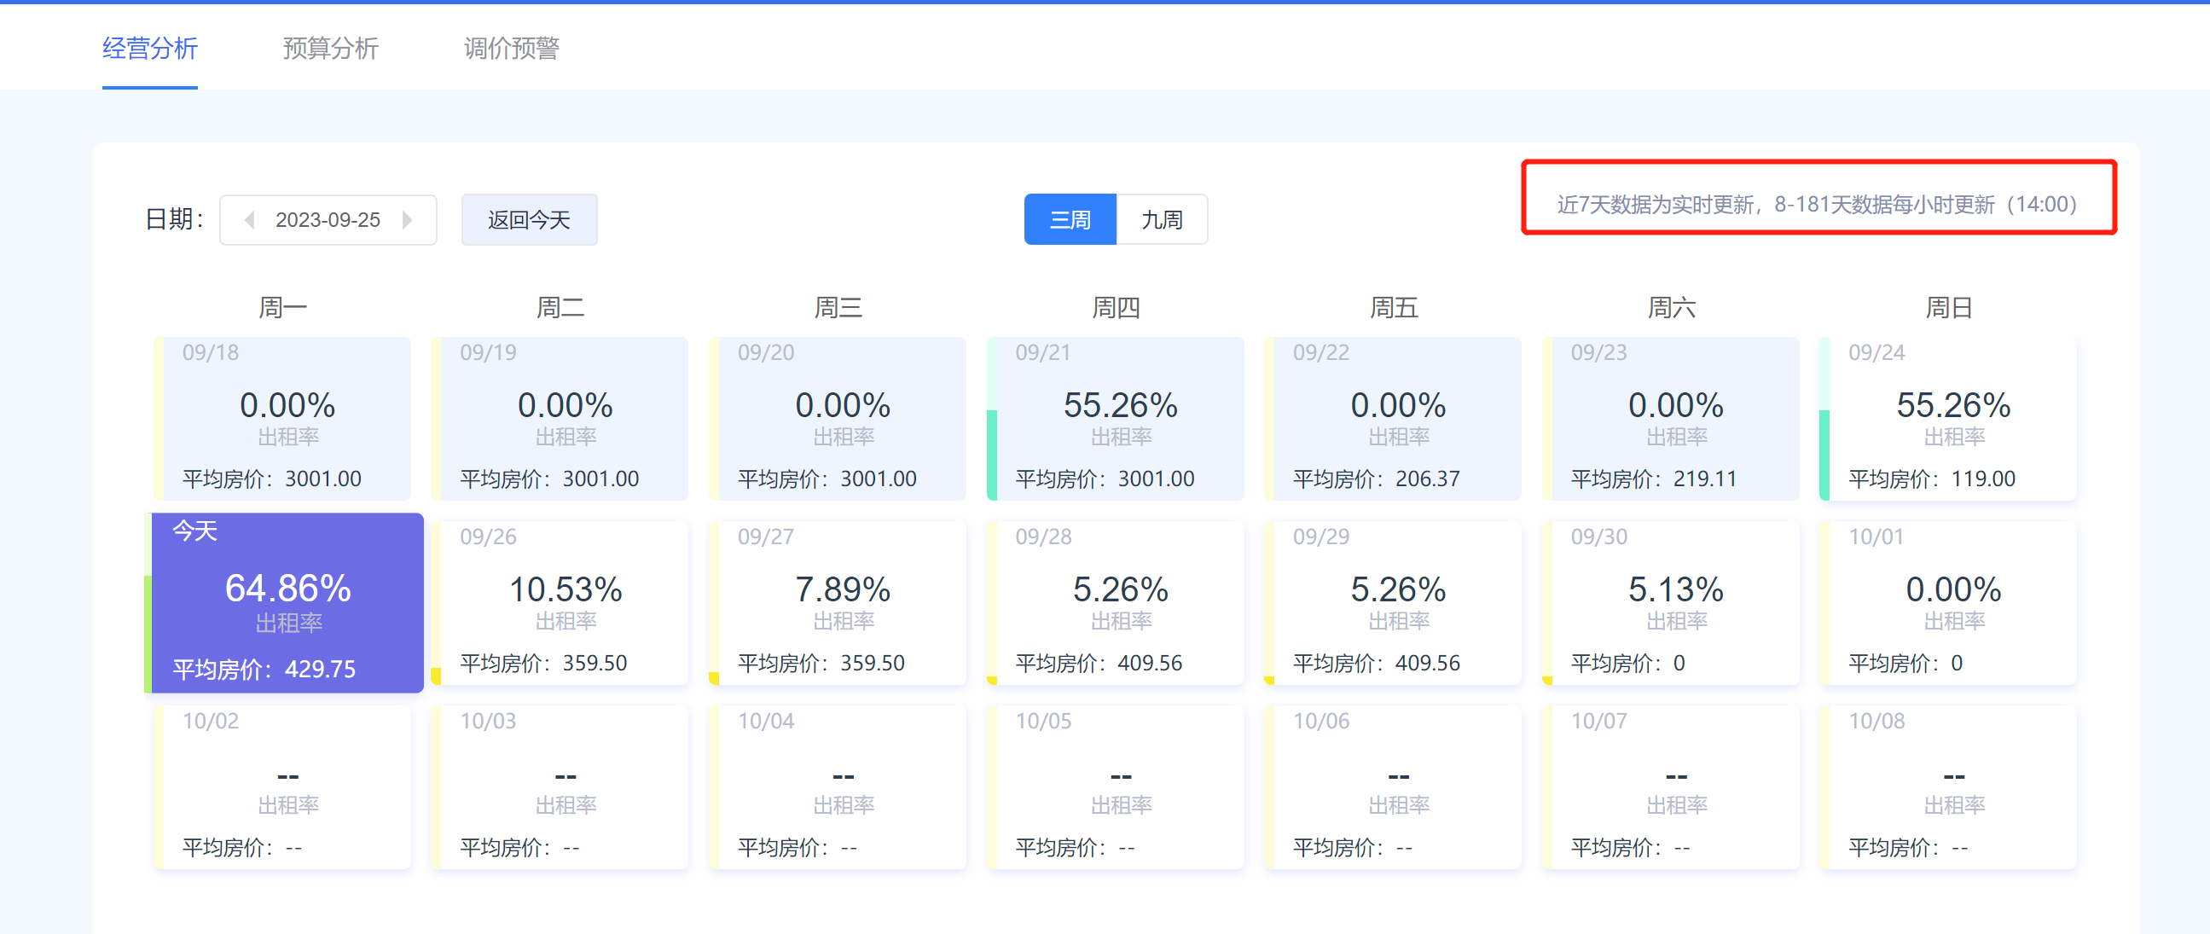Viewport: 2210px width, 934px height.
Task: Open the 10/02 day card
Action: coord(282,787)
